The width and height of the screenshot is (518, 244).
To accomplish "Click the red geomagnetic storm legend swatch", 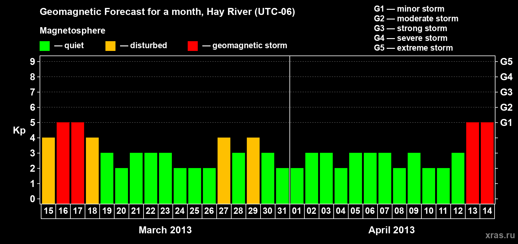I will pos(193,46).
